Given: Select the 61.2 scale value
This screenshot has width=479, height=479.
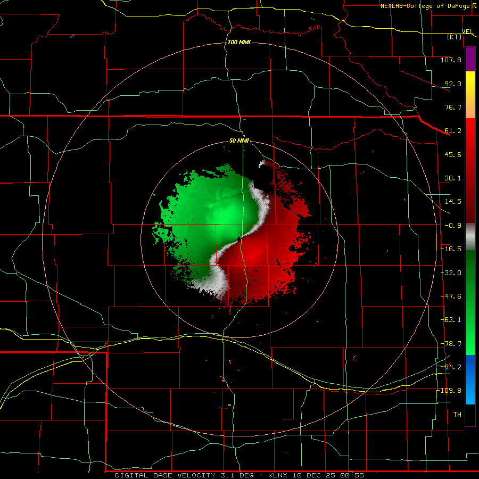Looking at the screenshot, I should coord(453,131).
